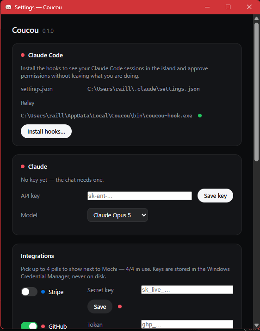Click 'No key yet — the chat needs one.'
This screenshot has height=331, width=260.
pos(62,180)
